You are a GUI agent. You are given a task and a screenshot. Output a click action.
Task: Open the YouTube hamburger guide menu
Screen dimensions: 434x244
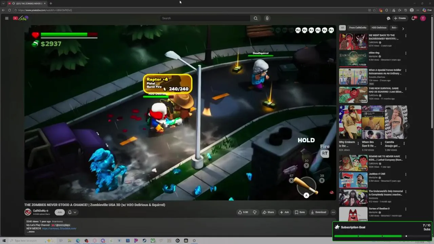[x=7, y=18]
